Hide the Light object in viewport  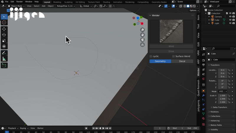(x=230, y=23)
